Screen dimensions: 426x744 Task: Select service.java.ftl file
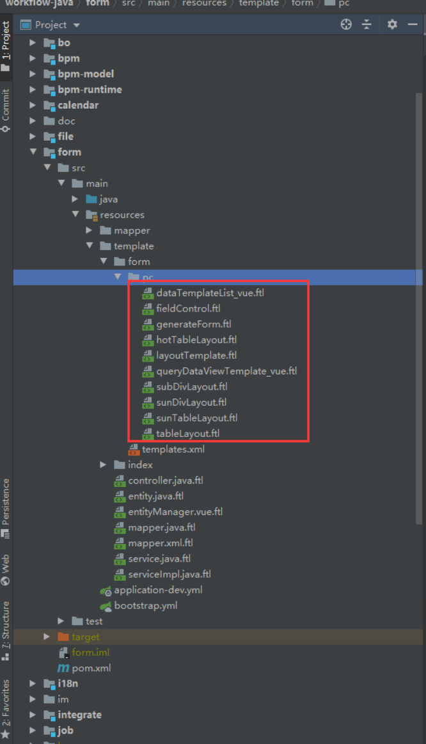(x=159, y=559)
